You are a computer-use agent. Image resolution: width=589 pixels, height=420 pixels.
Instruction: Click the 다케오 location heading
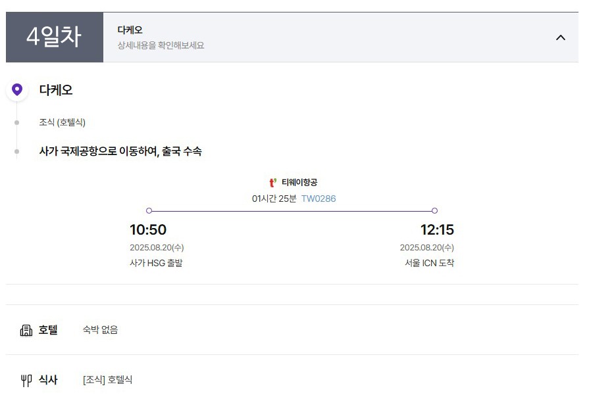[56, 90]
